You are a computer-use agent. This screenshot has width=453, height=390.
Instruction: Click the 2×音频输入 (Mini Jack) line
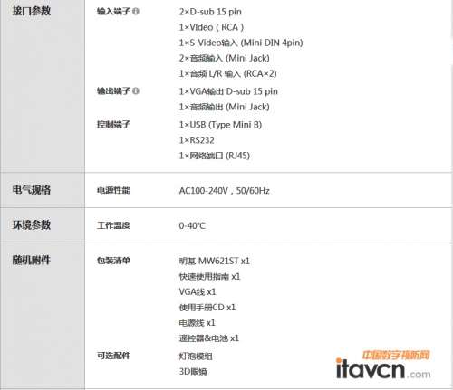[225, 58]
